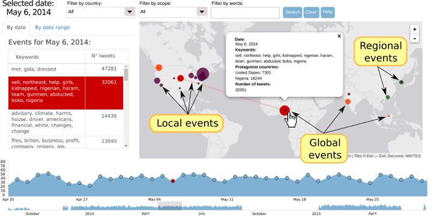Open the Filter by country dropdown
Image resolution: width=440 pixels, height=222 pixels.
tap(101, 12)
